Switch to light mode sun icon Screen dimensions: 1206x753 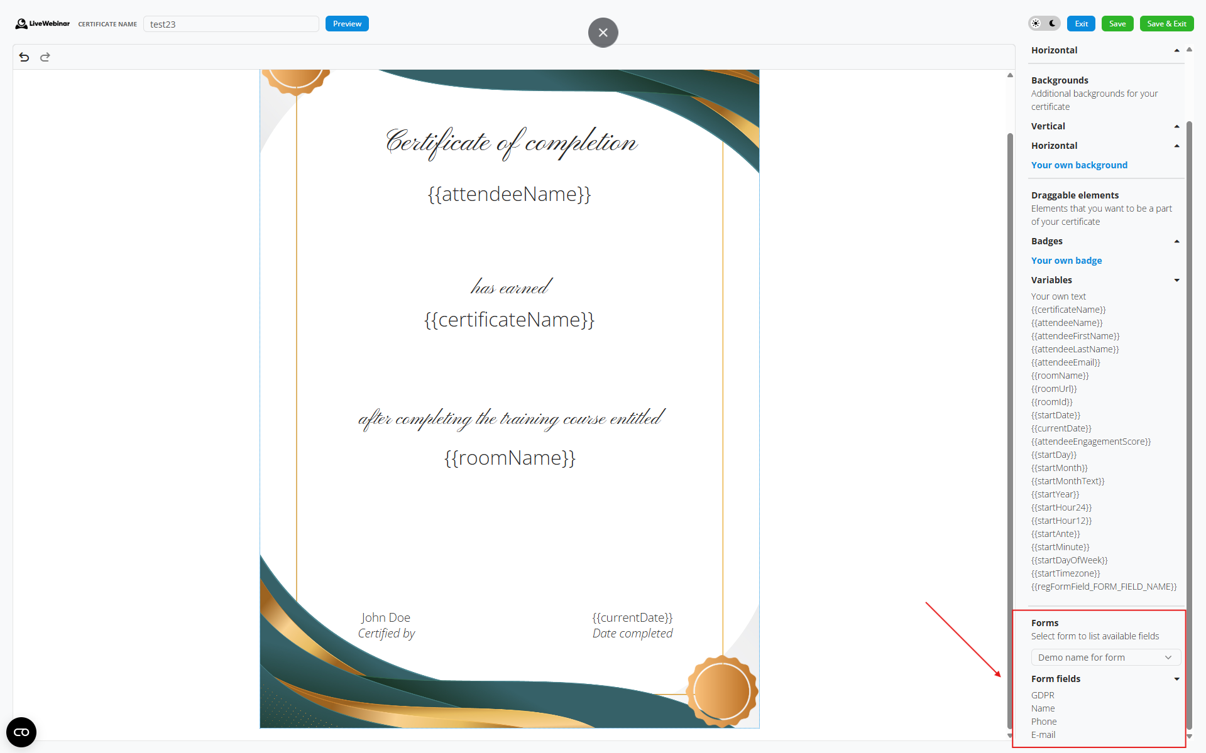(x=1036, y=24)
